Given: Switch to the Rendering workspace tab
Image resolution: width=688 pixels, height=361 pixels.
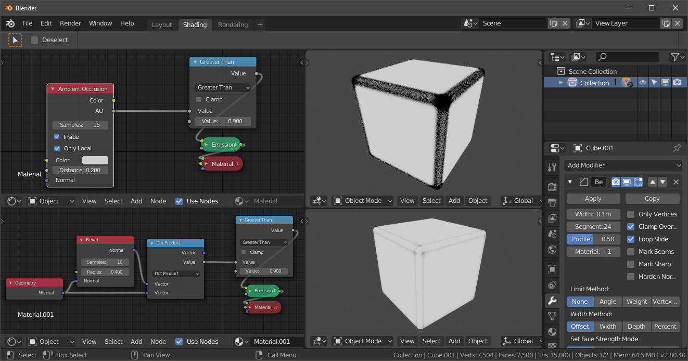Looking at the screenshot, I should (233, 24).
